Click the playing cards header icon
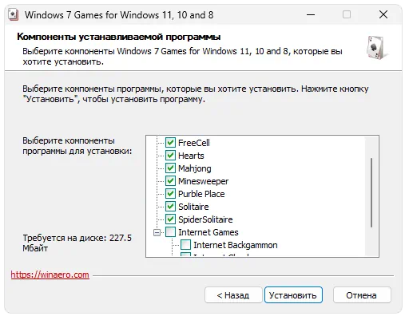 [376, 48]
